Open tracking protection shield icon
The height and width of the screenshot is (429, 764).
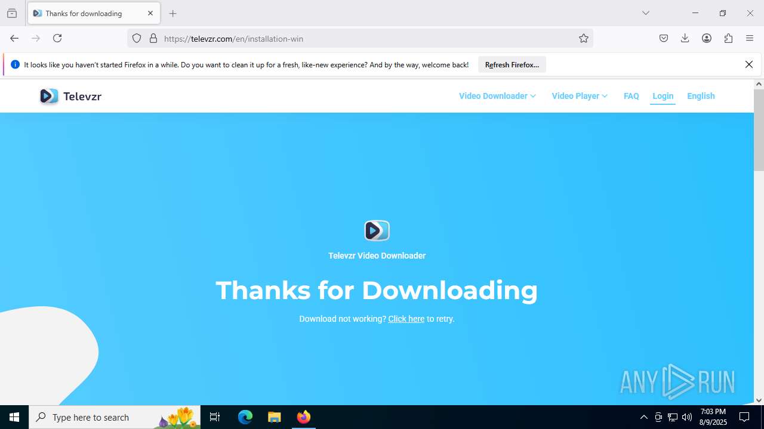[137, 38]
